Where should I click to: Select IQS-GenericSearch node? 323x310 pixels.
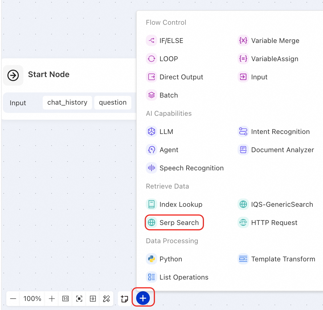[x=275, y=204]
